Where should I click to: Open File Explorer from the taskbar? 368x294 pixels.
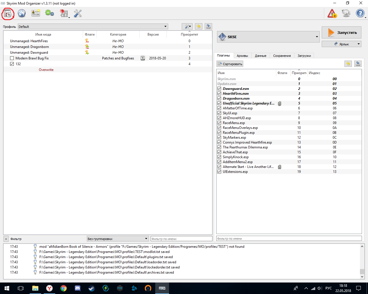(x=35, y=288)
